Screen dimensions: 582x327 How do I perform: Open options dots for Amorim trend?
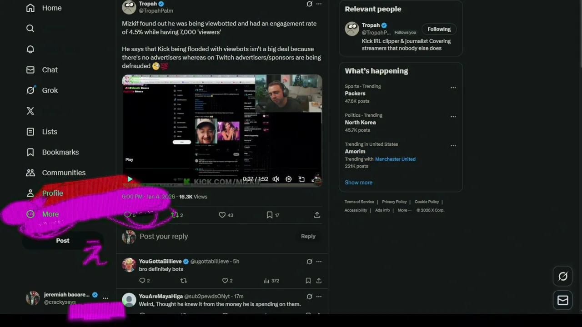tap(453, 146)
